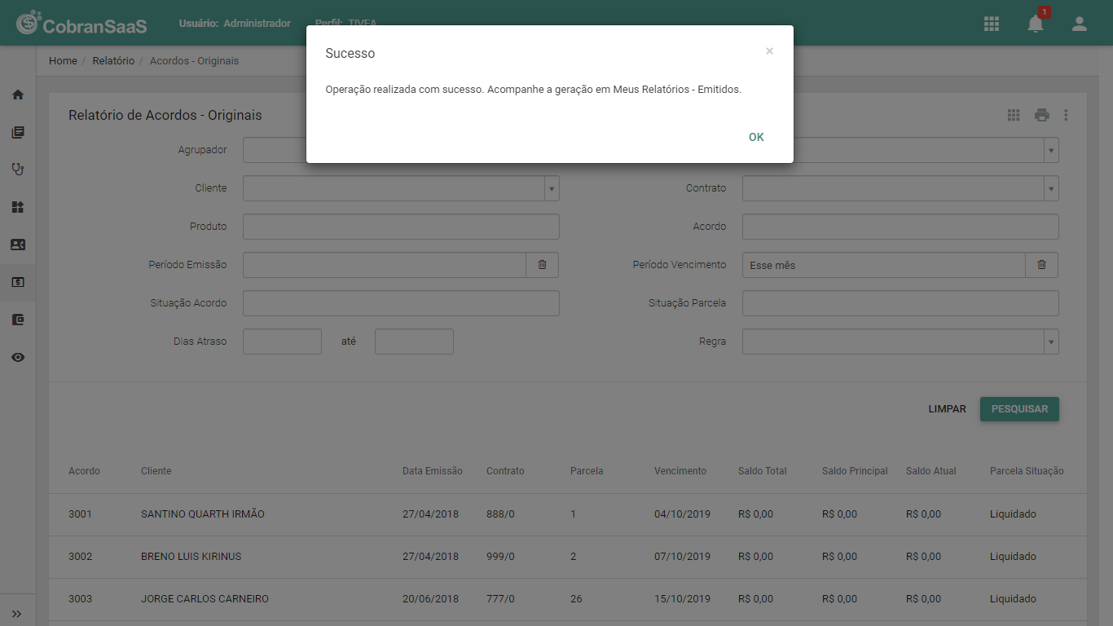1113x626 pixels.
Task: Sort by Acordo column header
Action: tap(84, 471)
